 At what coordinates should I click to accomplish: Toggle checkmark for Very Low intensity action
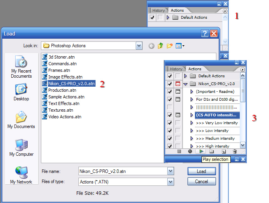[x=170, y=123]
